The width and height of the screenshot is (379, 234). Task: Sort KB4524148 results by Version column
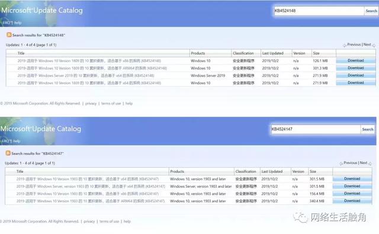point(299,53)
